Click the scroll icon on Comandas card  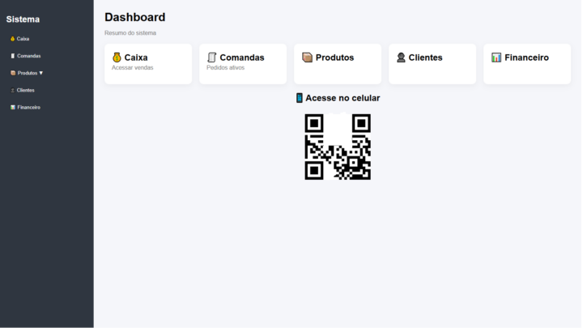click(212, 58)
